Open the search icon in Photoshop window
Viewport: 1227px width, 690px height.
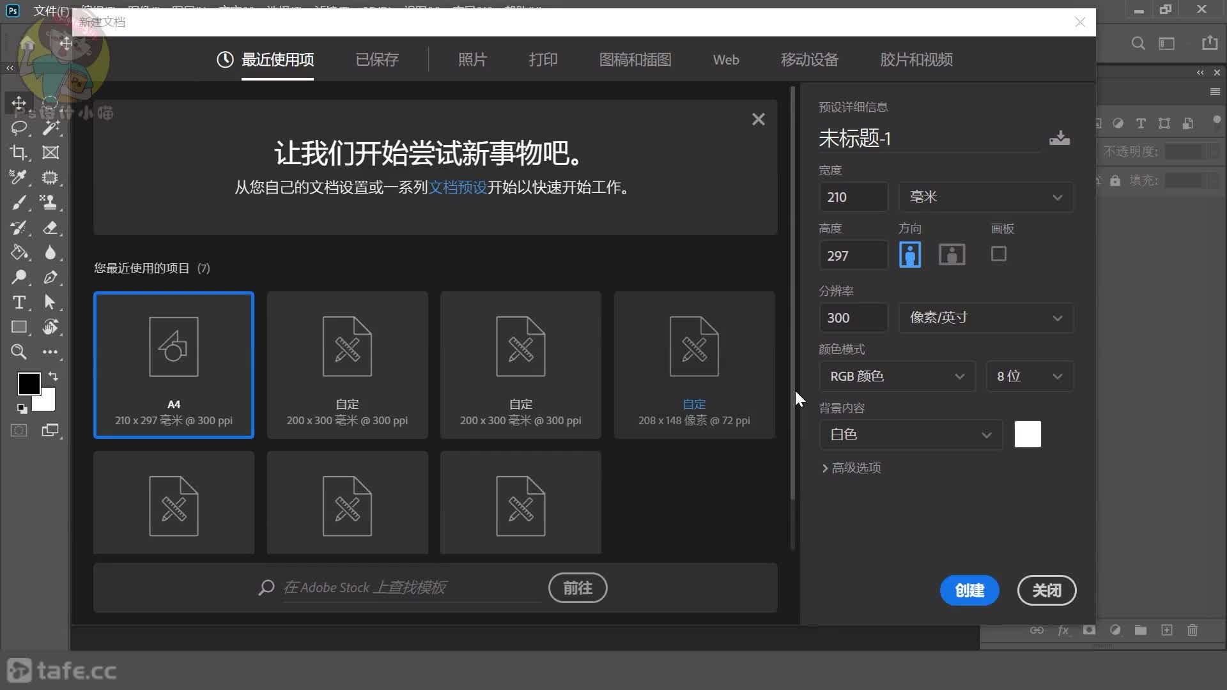coord(1138,43)
